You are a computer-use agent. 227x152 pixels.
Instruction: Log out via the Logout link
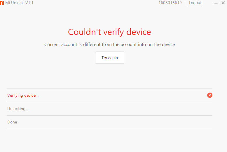click(x=195, y=3)
